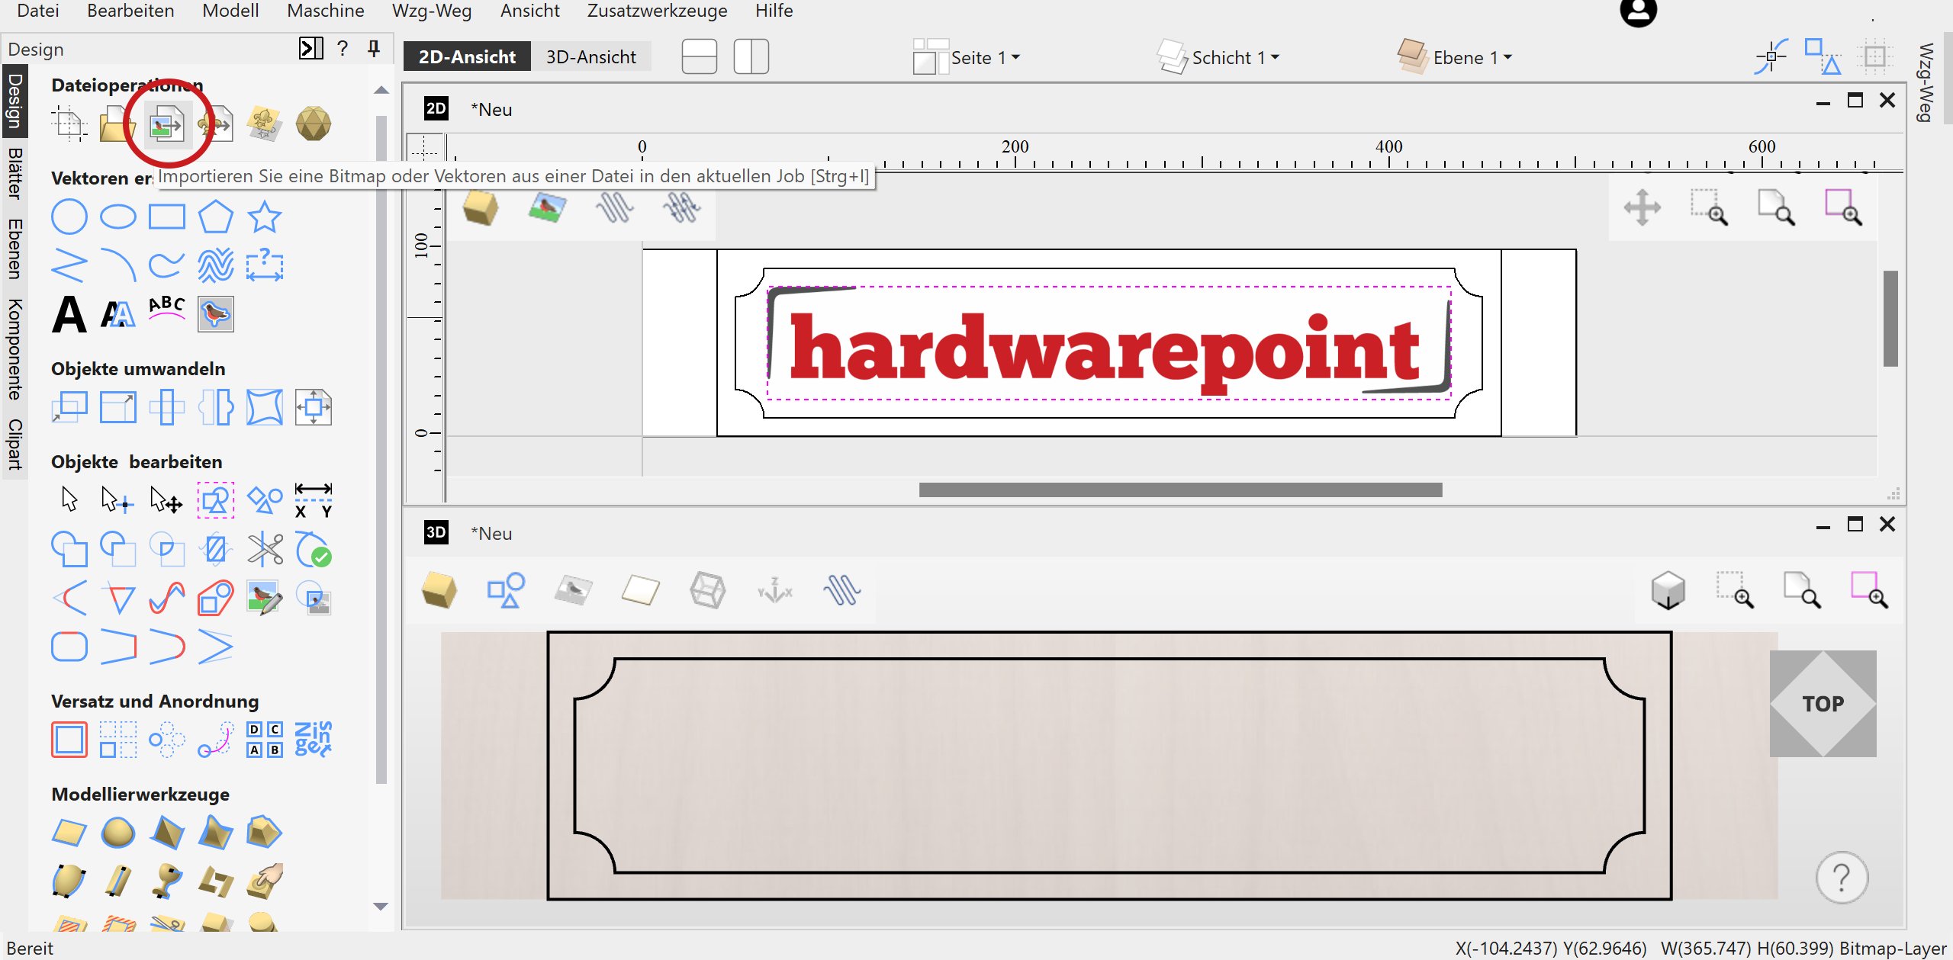Select the polygon drawing tool
The width and height of the screenshot is (1953, 960).
(216, 217)
